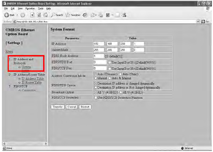
Task: Select Auto & Manual conversion mode
Action: coord(110,78)
